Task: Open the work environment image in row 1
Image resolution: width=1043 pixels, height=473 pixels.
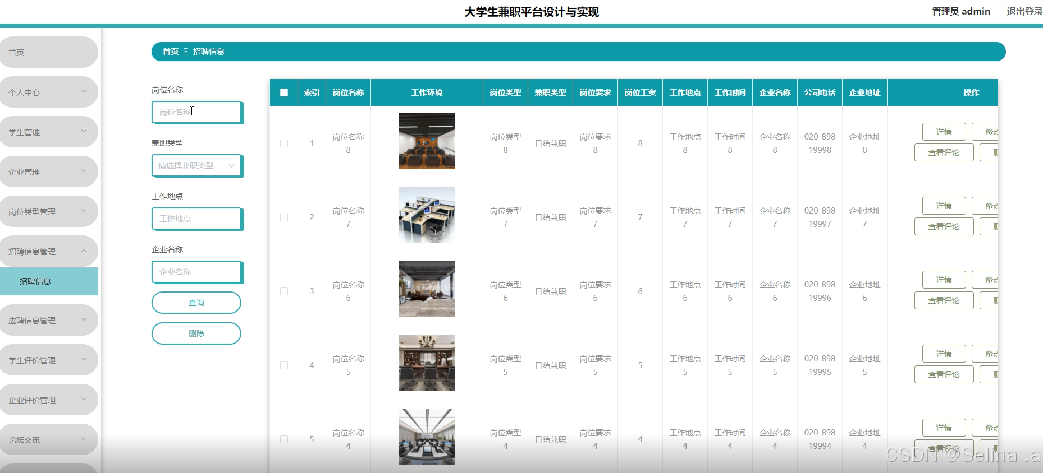Action: (x=427, y=141)
